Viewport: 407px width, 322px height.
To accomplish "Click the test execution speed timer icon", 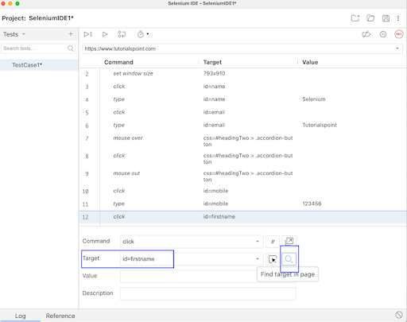I will [141, 34].
